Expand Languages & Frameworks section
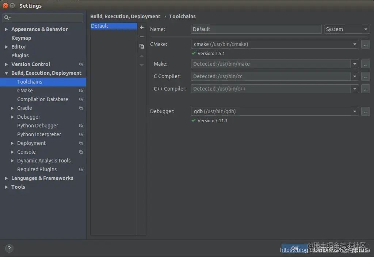Image resolution: width=374 pixels, height=257 pixels. pos(7,178)
